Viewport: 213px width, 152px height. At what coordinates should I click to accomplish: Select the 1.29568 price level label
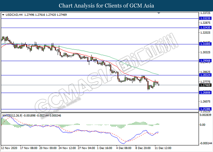[205, 61]
